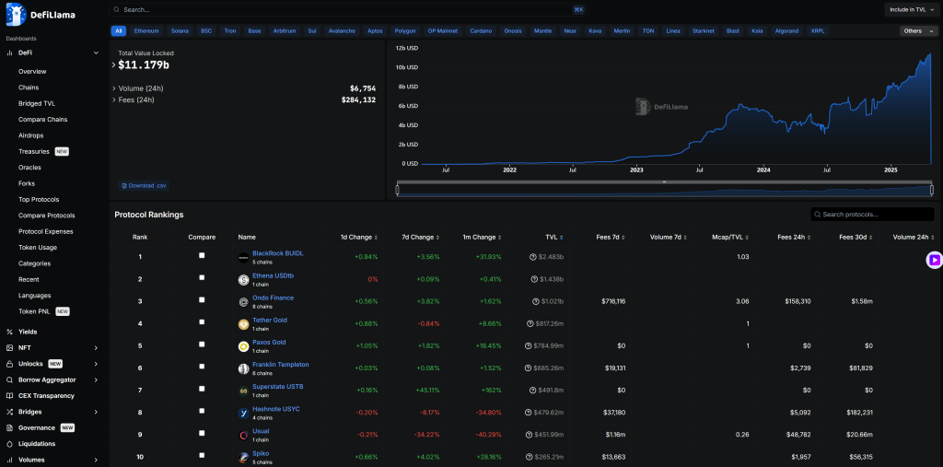This screenshot has height=467, width=943.
Task: Click the Usual protocol logo
Action: pyautogui.click(x=243, y=436)
